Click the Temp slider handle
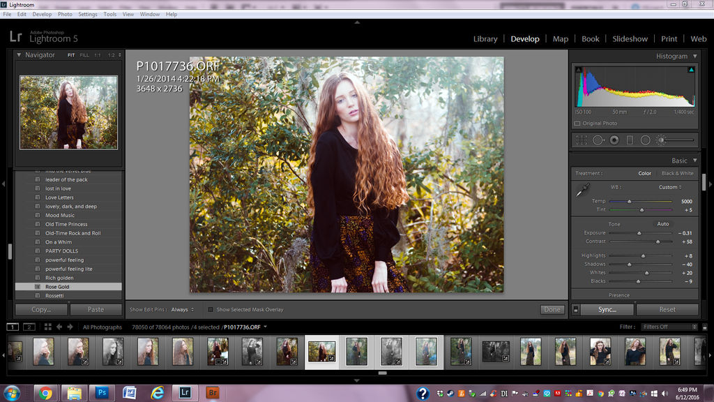Viewport: 714px width, 402px height. (x=630, y=202)
